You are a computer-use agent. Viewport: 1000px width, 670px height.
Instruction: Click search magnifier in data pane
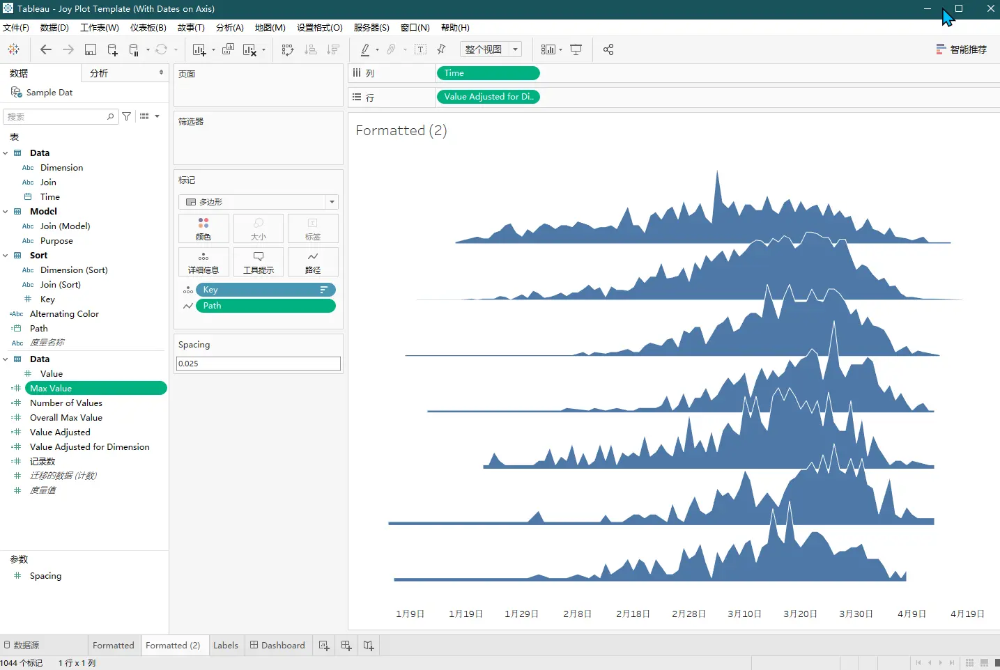(110, 116)
